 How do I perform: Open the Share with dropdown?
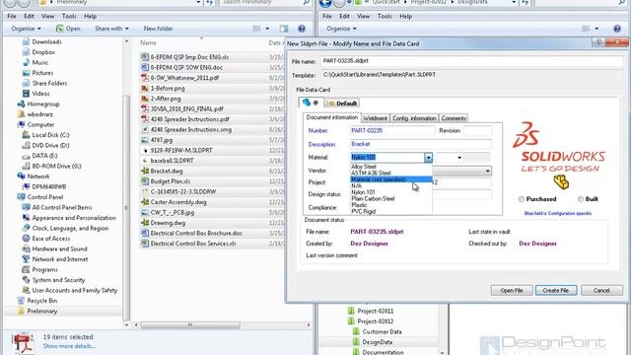coord(111,29)
